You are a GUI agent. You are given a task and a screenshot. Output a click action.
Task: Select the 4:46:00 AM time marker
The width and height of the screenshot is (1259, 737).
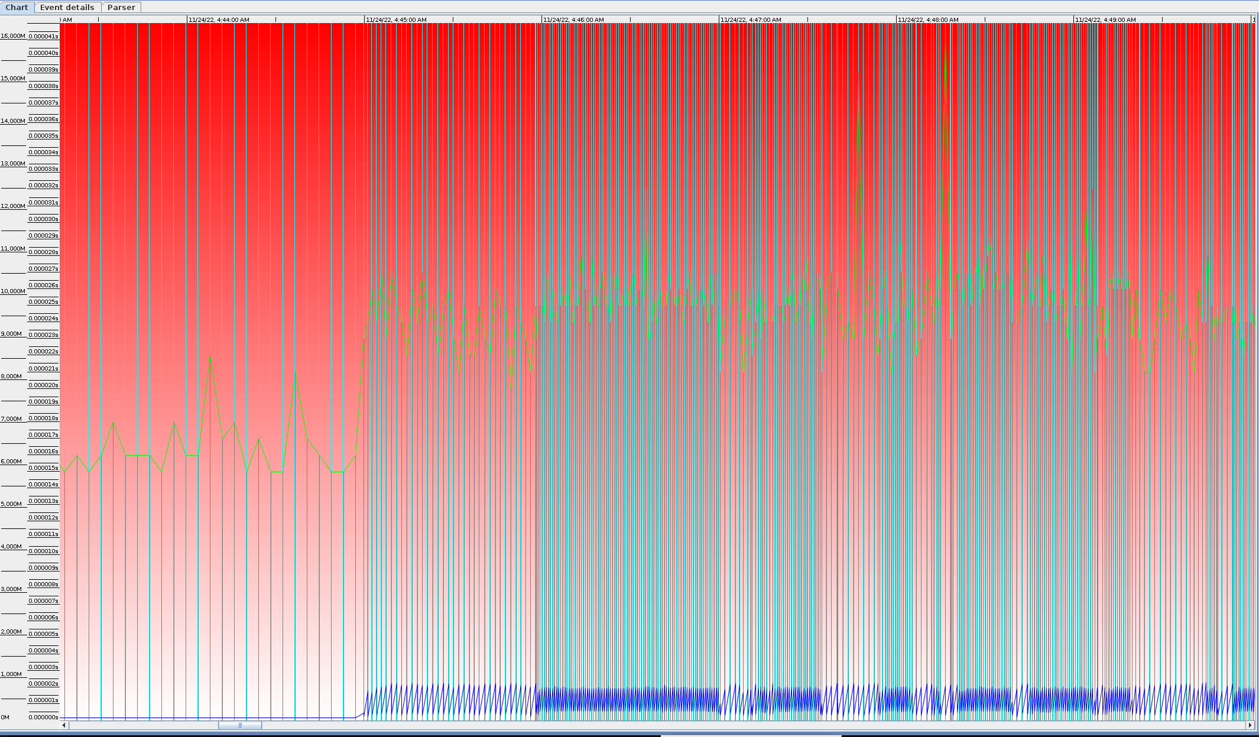(573, 20)
